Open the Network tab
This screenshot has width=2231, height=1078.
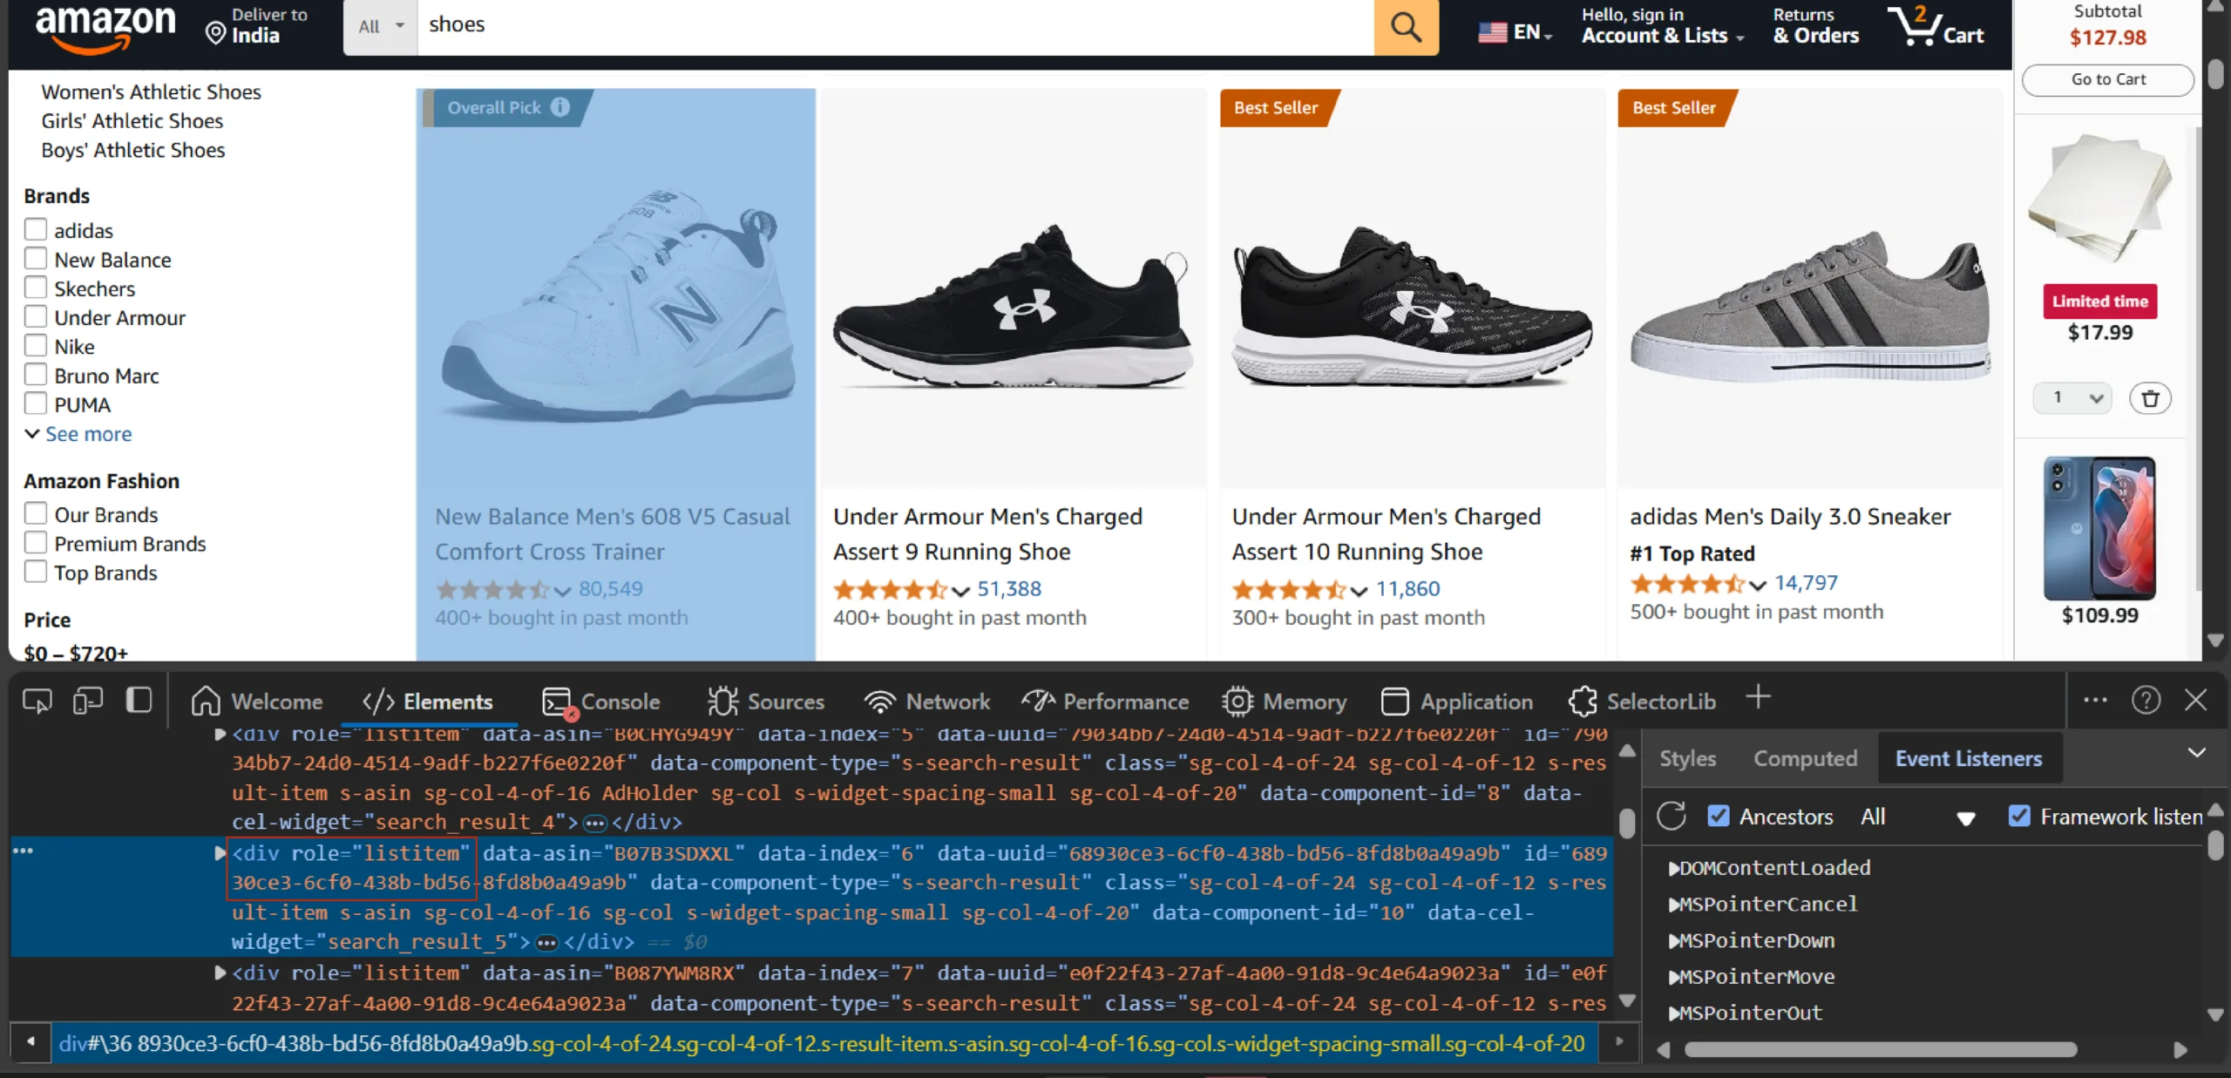[x=926, y=702]
